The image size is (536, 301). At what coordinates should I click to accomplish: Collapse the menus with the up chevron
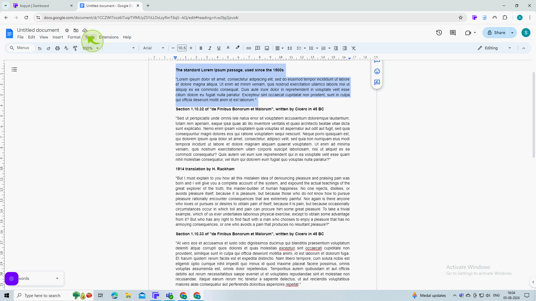[524, 48]
